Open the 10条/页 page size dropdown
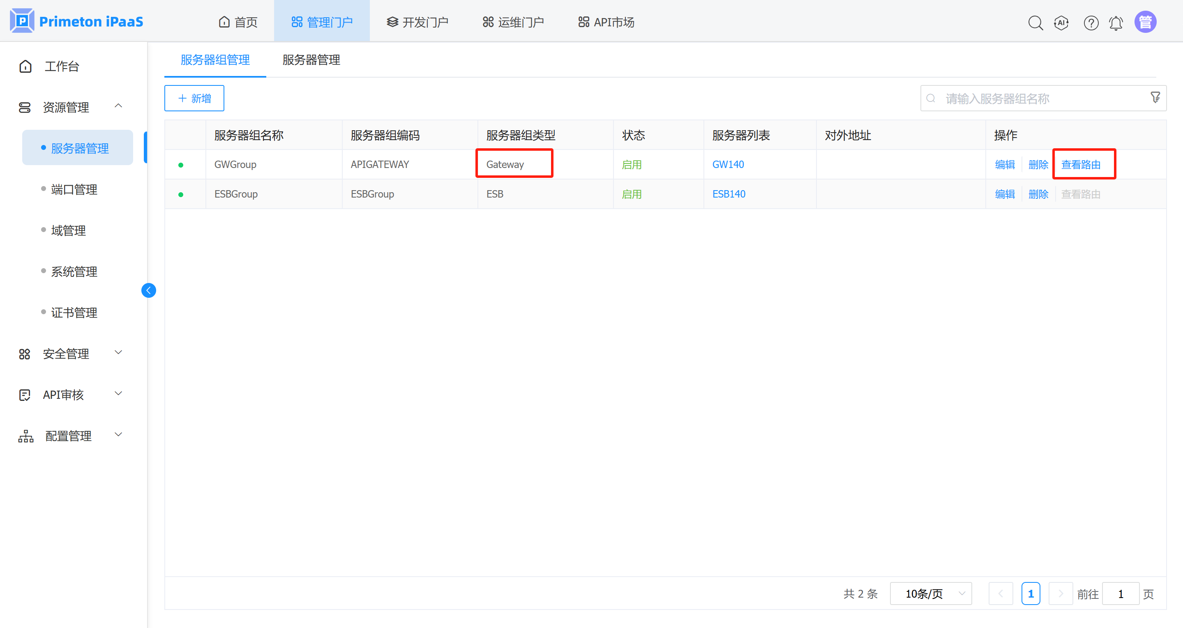This screenshot has width=1183, height=628. 930,593
